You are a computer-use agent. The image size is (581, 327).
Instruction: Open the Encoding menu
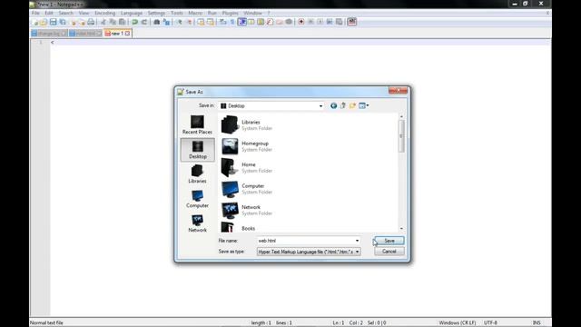pyautogui.click(x=105, y=13)
